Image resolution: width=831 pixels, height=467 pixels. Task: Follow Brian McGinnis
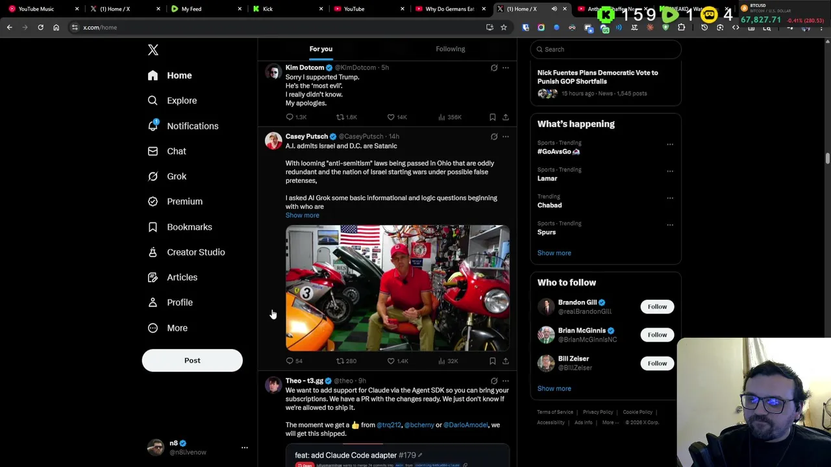(657, 335)
